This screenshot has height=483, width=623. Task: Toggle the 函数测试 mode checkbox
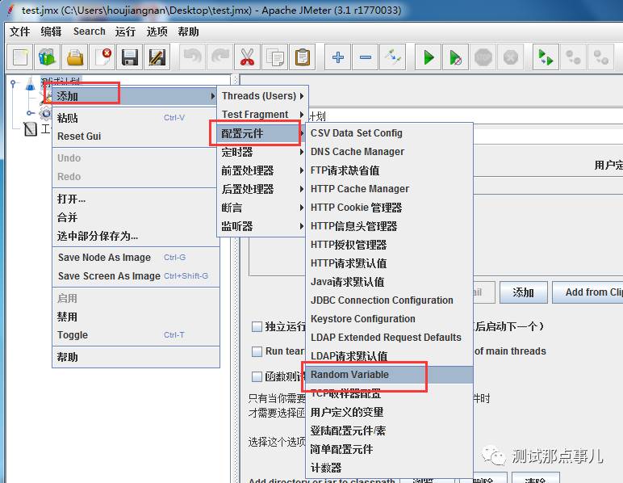pos(257,376)
